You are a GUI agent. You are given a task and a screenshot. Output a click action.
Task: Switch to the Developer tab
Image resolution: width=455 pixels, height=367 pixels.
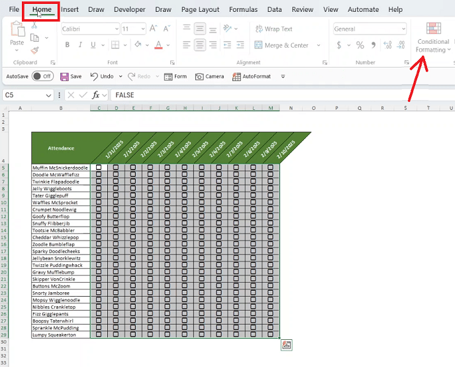tap(129, 9)
